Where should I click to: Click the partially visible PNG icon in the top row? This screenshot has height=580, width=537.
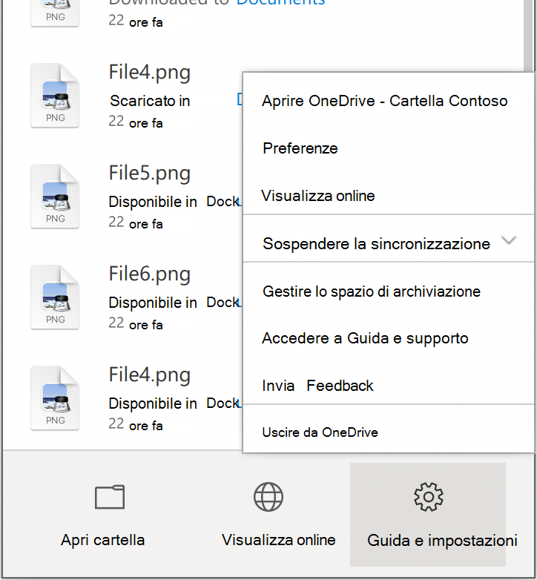55,13
